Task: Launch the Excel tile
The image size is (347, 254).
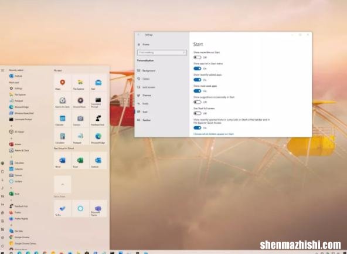Action: point(80,160)
